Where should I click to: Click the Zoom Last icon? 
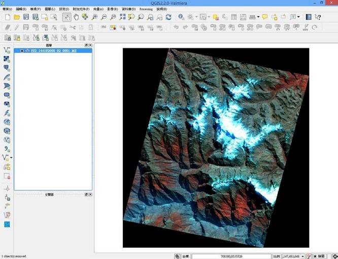[150, 17]
